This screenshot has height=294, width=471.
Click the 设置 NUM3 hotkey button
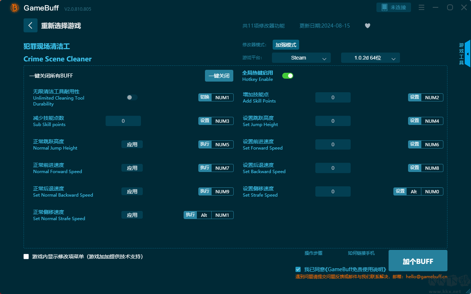point(216,121)
